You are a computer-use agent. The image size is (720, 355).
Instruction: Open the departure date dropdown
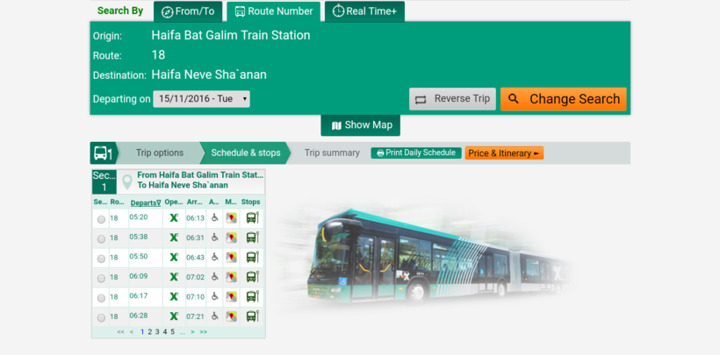pyautogui.click(x=202, y=98)
